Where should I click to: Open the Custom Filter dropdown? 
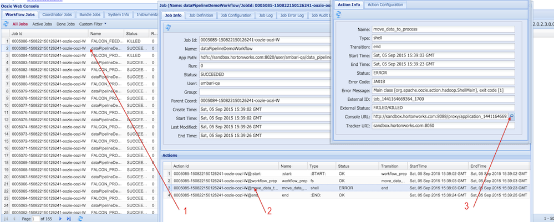coord(93,24)
